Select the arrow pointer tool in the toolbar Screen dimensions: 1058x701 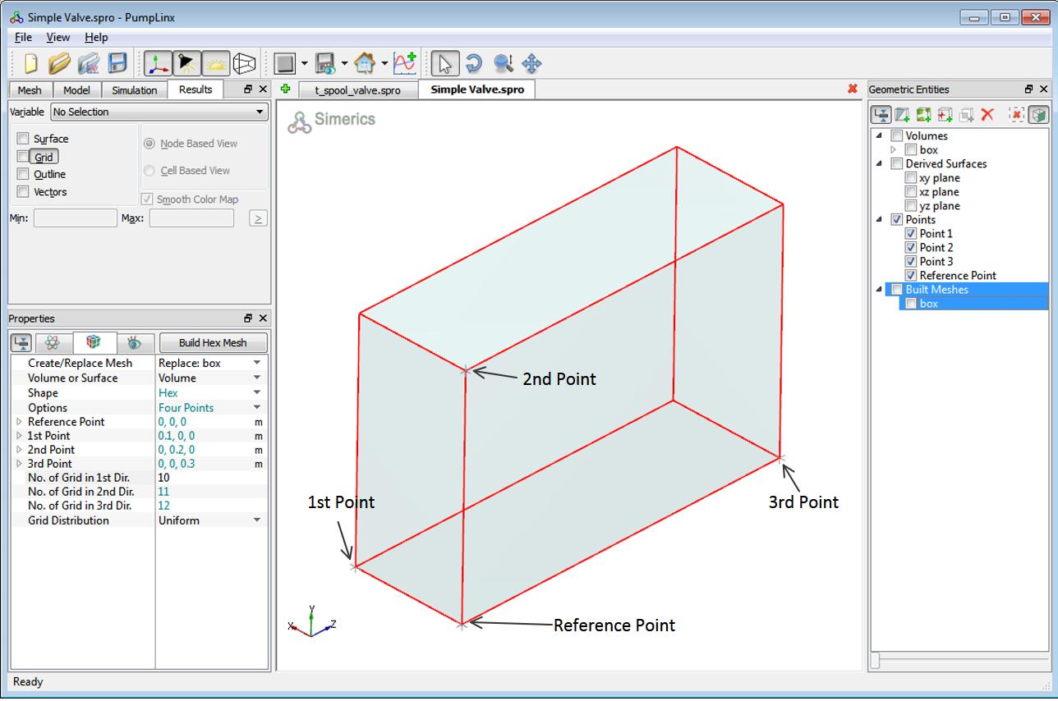[x=444, y=62]
